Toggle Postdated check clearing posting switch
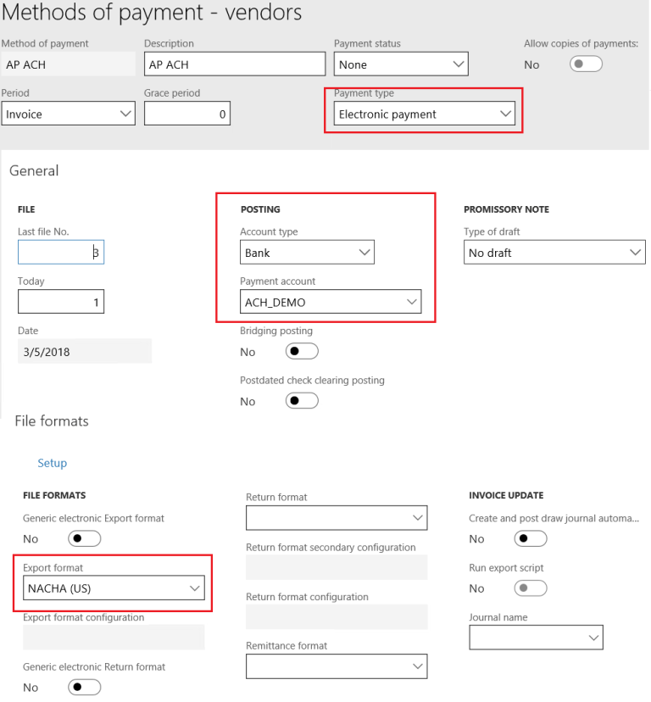651x702 pixels. tap(302, 401)
